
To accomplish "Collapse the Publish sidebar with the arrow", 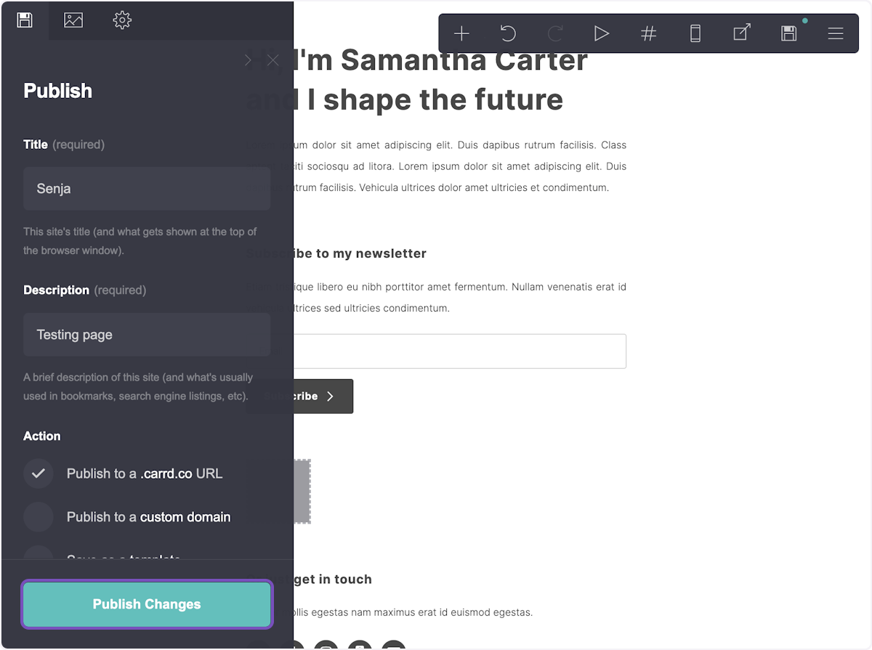I will 248,61.
